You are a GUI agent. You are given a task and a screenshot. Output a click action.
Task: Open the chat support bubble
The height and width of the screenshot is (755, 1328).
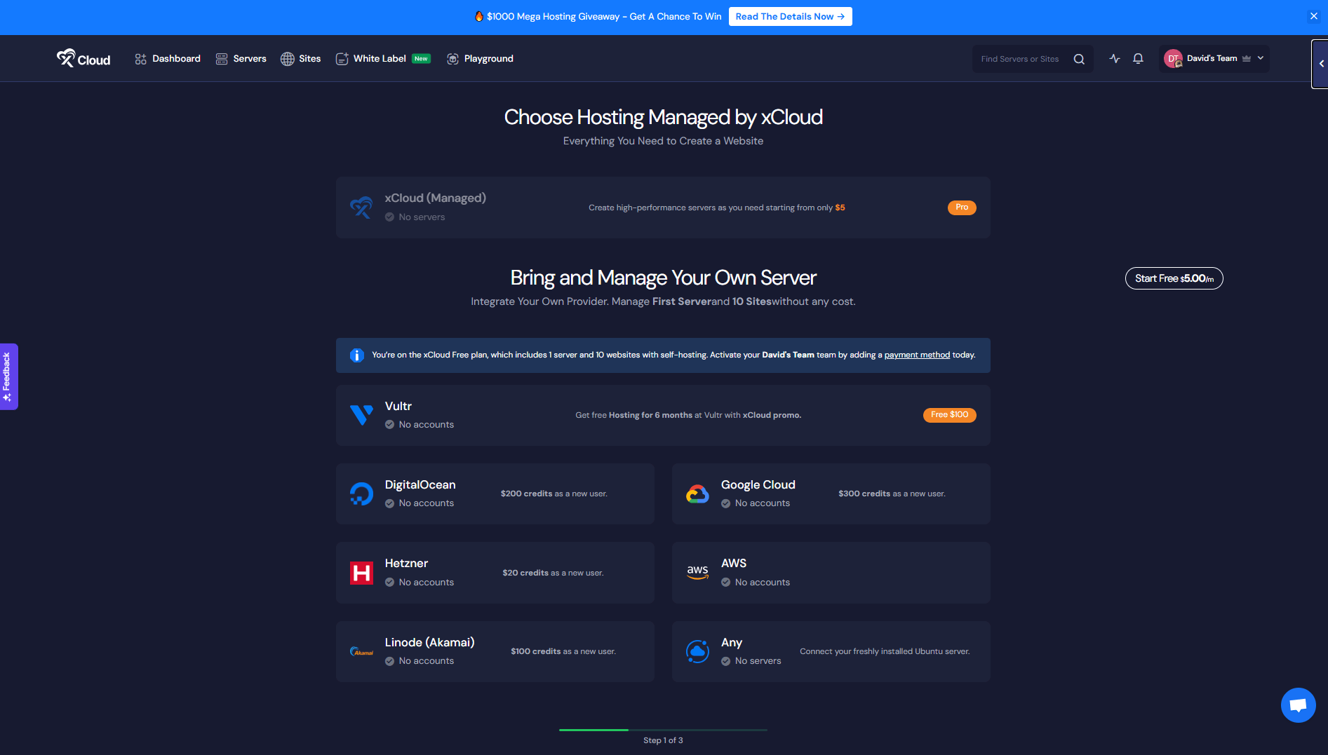[1298, 705]
